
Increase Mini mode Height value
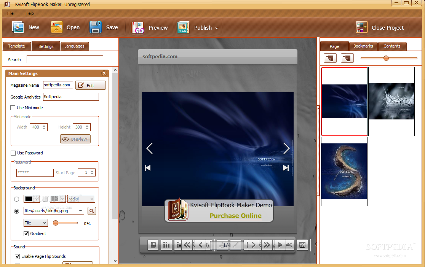coord(87,126)
